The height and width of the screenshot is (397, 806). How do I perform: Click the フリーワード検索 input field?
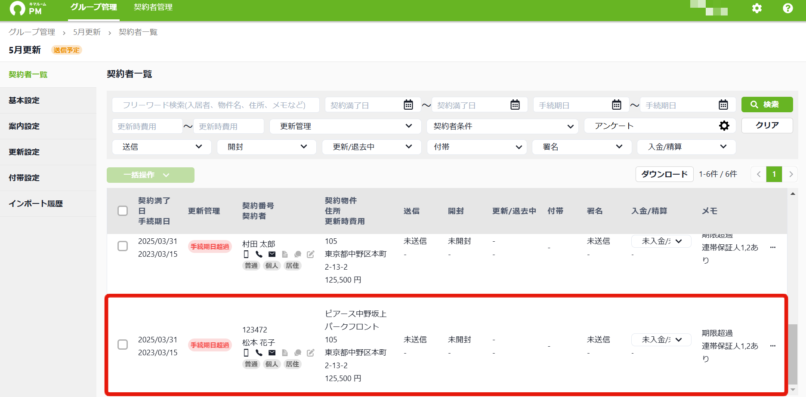216,105
